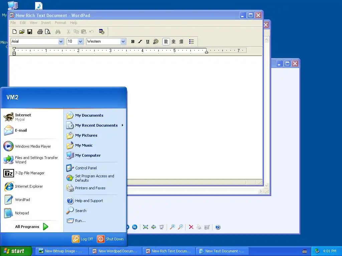Toggle Bold formatting
This screenshot has width=342, height=256.
tap(133, 42)
